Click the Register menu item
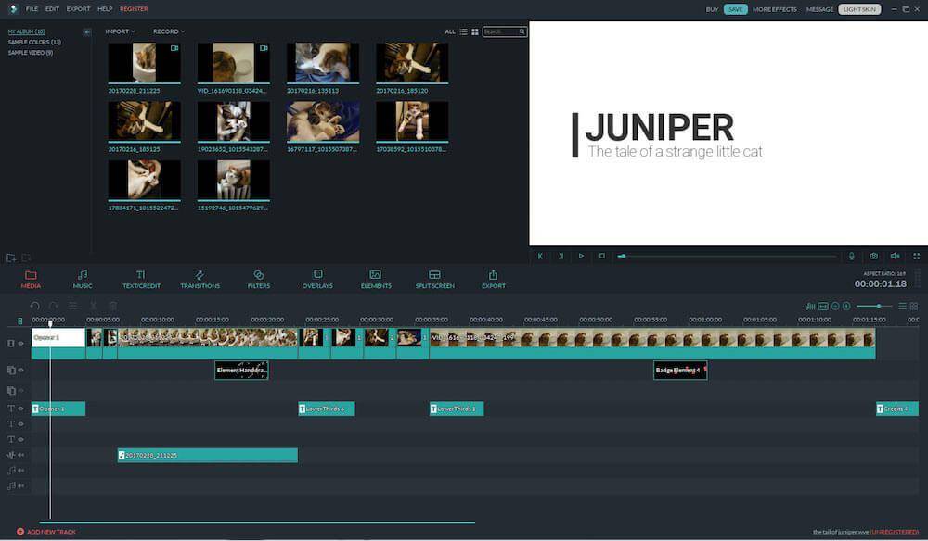This screenshot has width=928, height=541. (134, 9)
